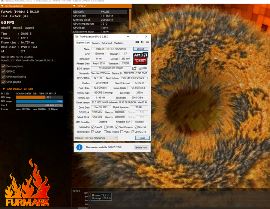Click the Name field in GPU-Z
Screen dimensions: 270x209
coord(111,49)
